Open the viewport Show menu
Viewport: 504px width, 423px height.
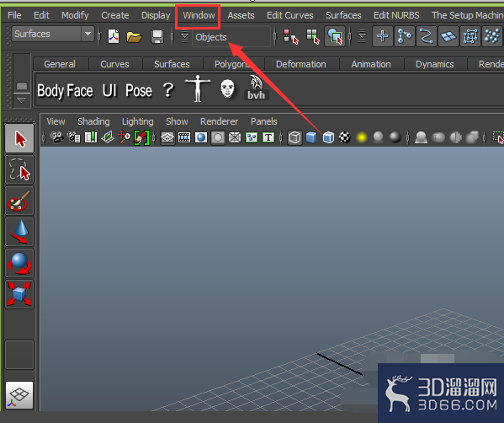[x=177, y=121]
